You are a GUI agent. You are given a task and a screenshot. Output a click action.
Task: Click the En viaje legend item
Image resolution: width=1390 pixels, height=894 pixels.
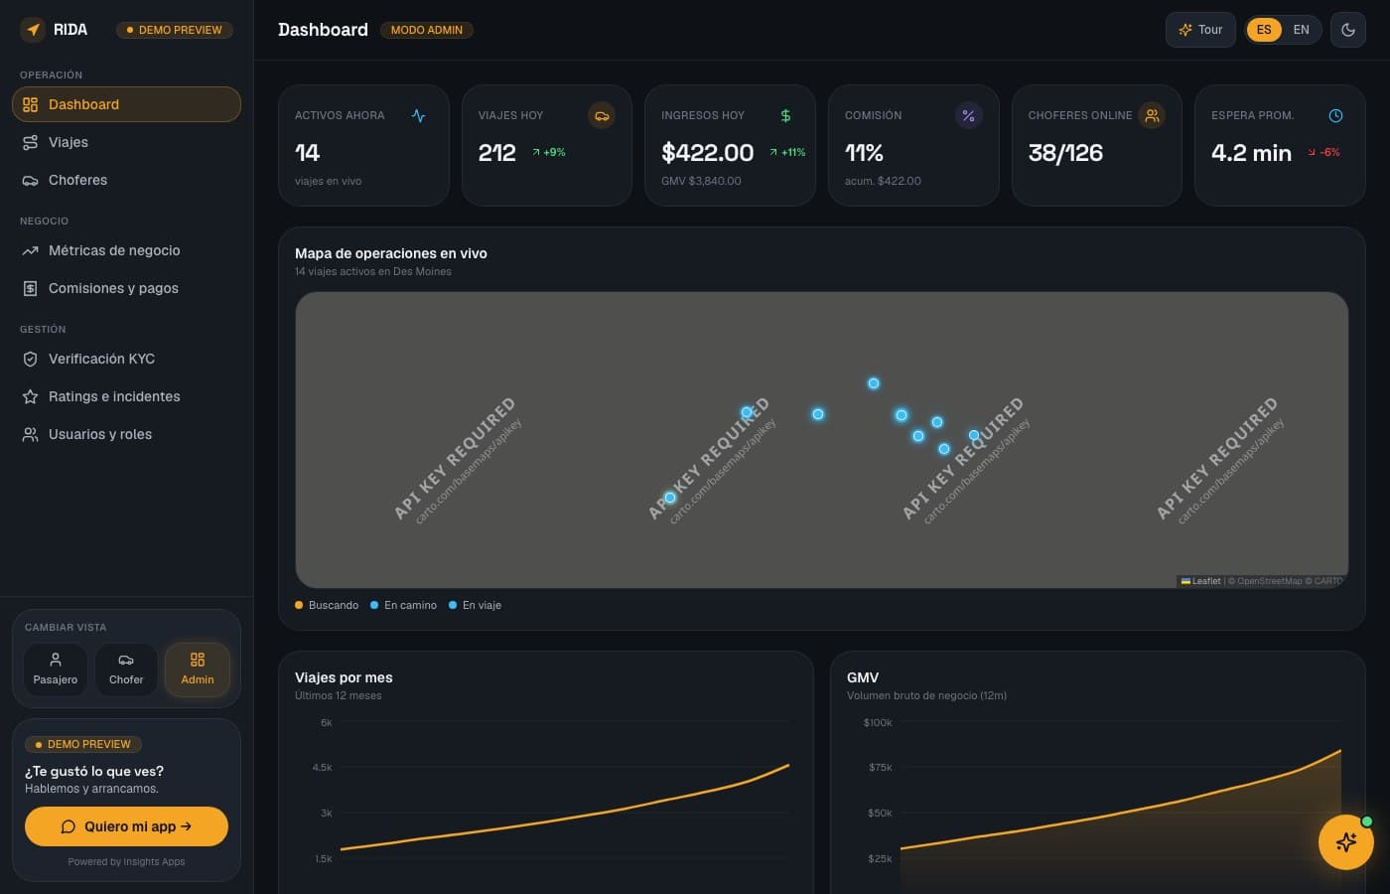[475, 605]
